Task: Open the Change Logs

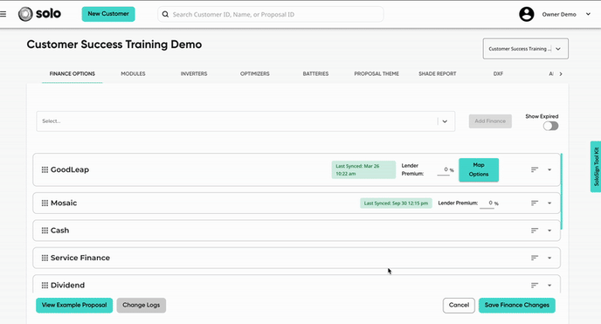Action: tap(141, 306)
